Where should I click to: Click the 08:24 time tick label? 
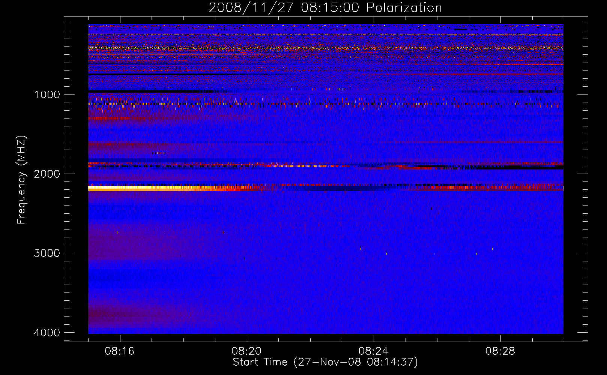pyautogui.click(x=373, y=351)
